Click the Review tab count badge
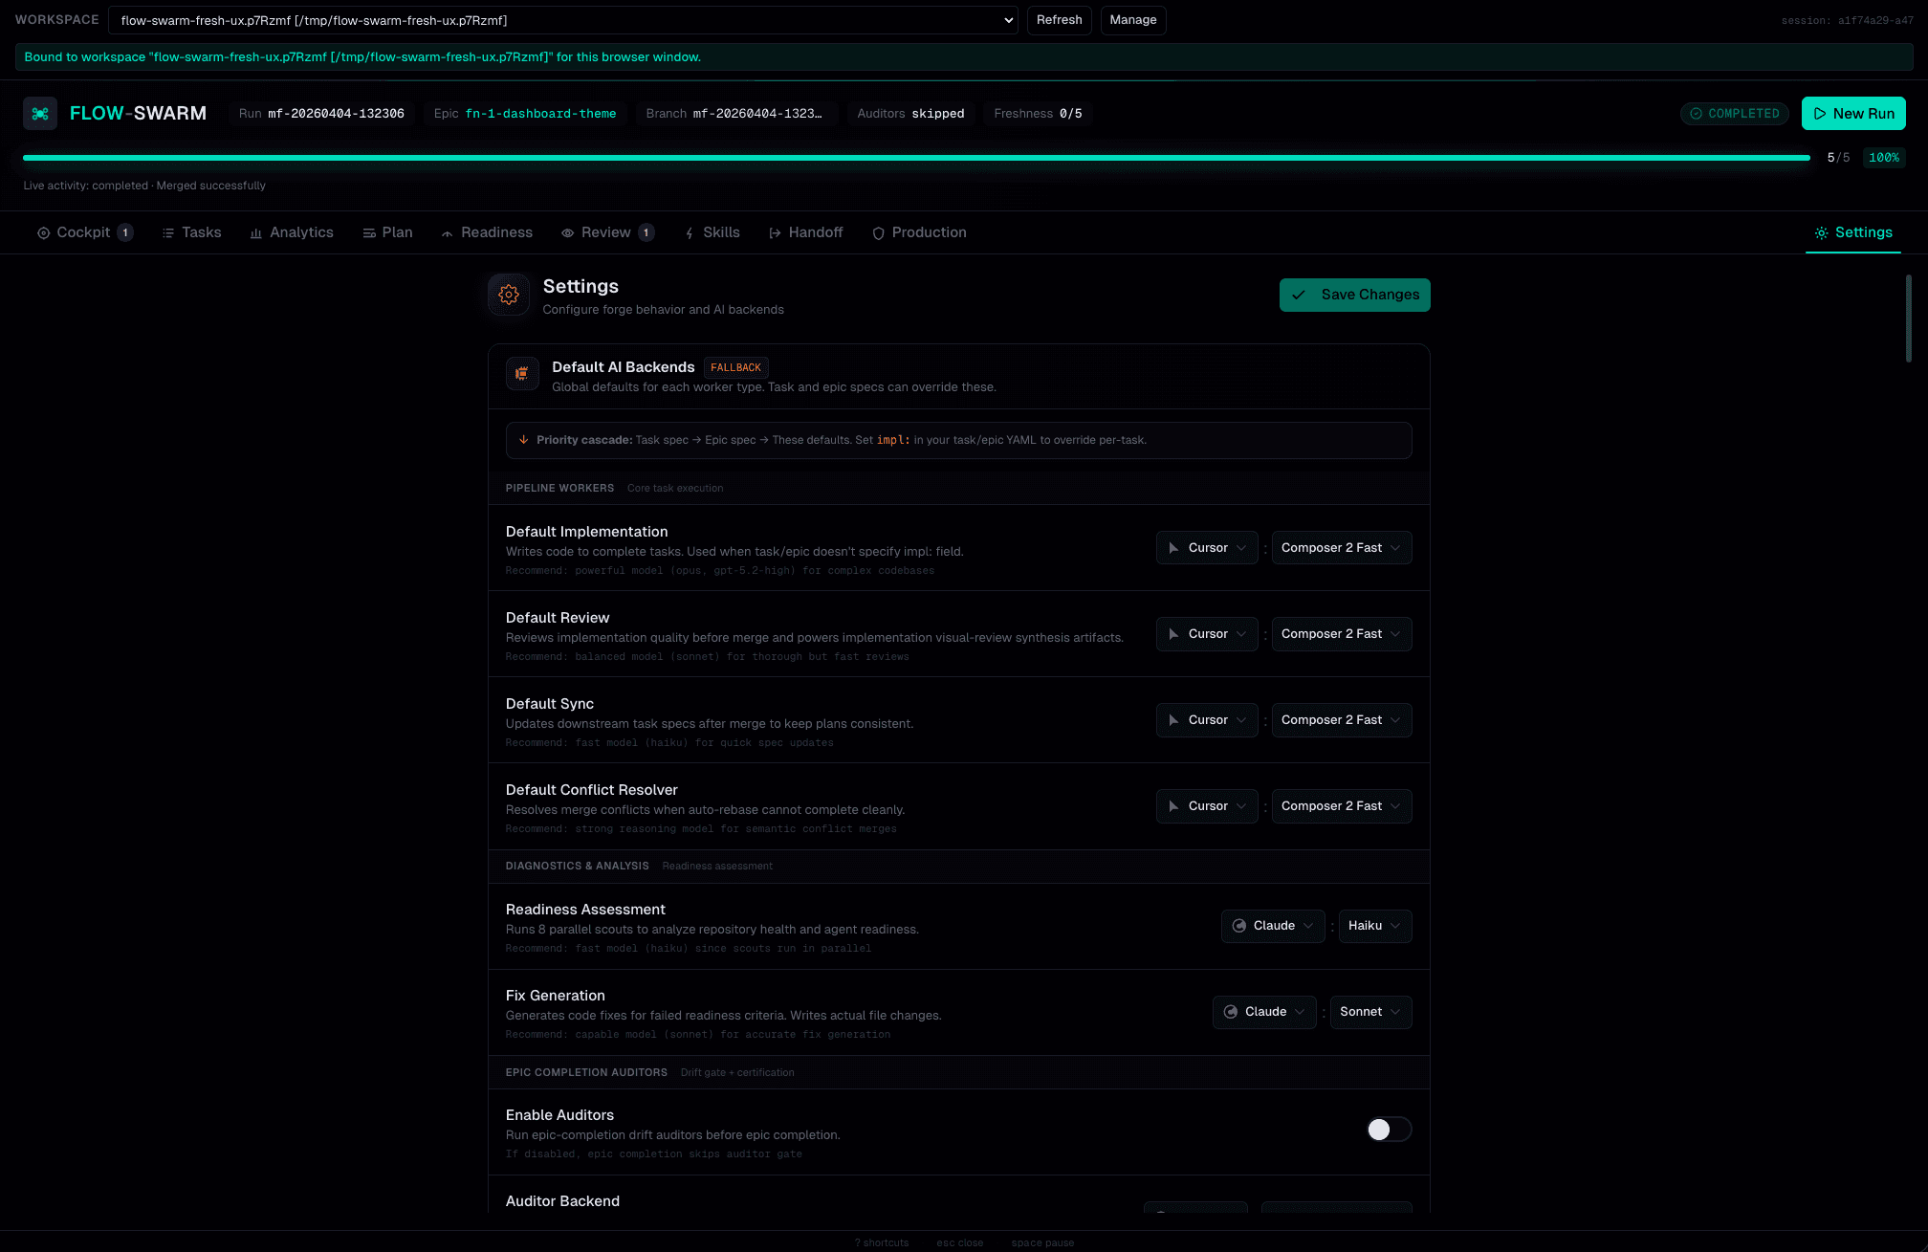Viewport: 1928px width, 1252px height. (646, 232)
